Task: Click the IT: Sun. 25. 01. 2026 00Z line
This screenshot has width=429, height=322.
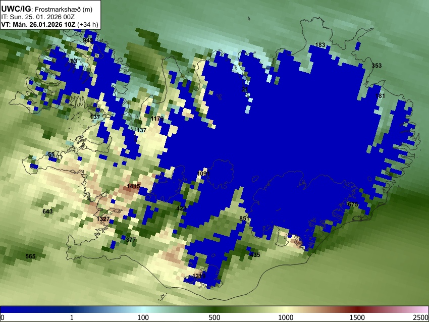Action: 38,17
